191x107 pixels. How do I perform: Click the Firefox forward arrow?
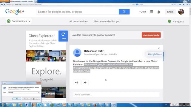tap(4, 4)
